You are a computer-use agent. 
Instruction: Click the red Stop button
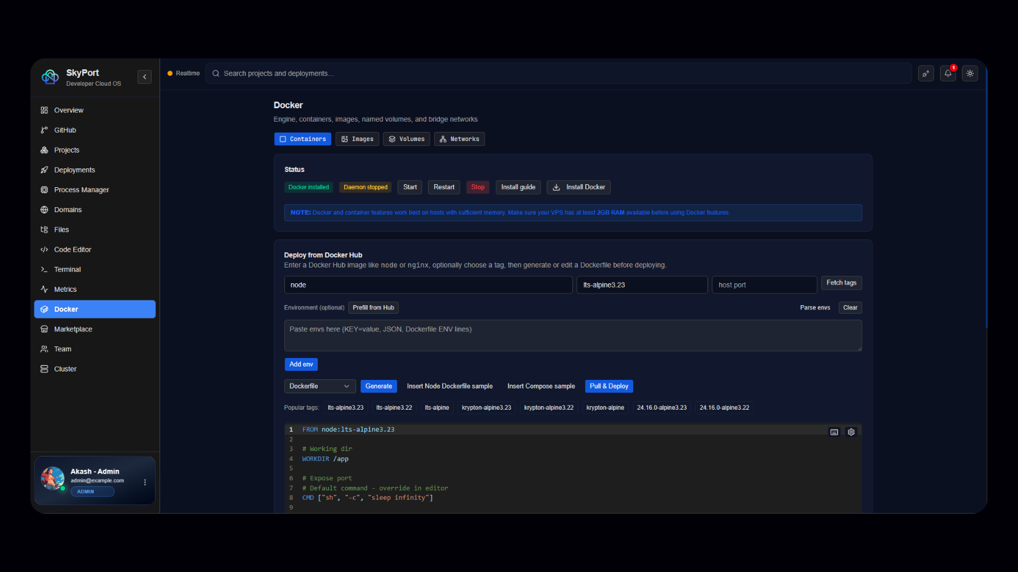click(478, 187)
